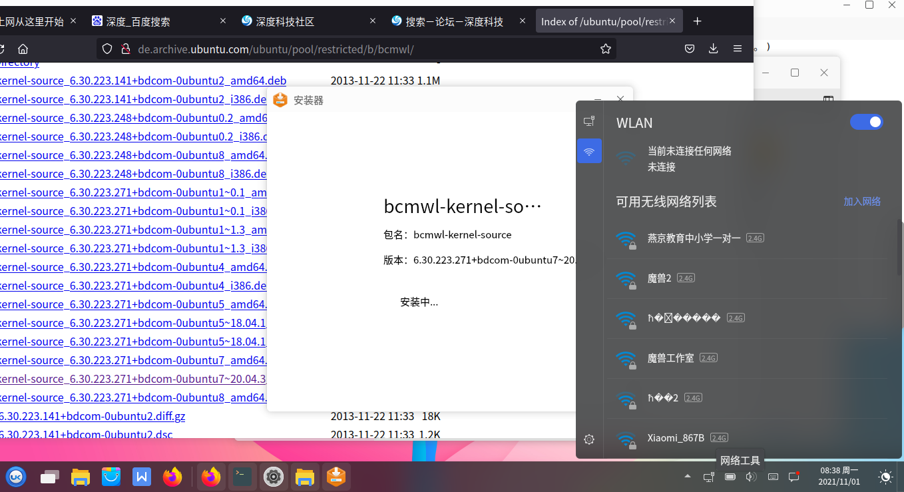Open the blue shopping bag app store icon
Screen dimensions: 904x492
(x=111, y=477)
